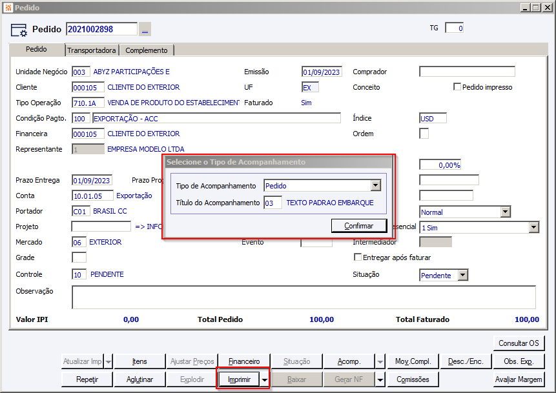
Task: Expand the Situação Pendente dropdown
Action: click(463, 276)
